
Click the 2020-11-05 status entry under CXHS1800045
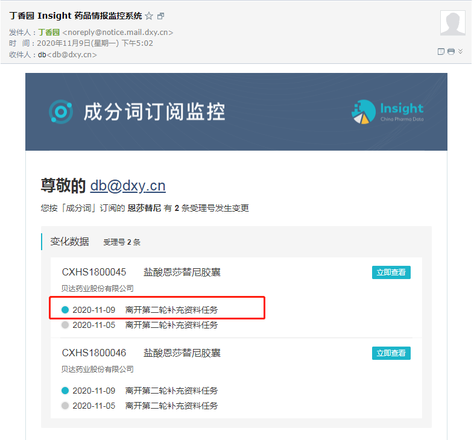tap(140, 325)
